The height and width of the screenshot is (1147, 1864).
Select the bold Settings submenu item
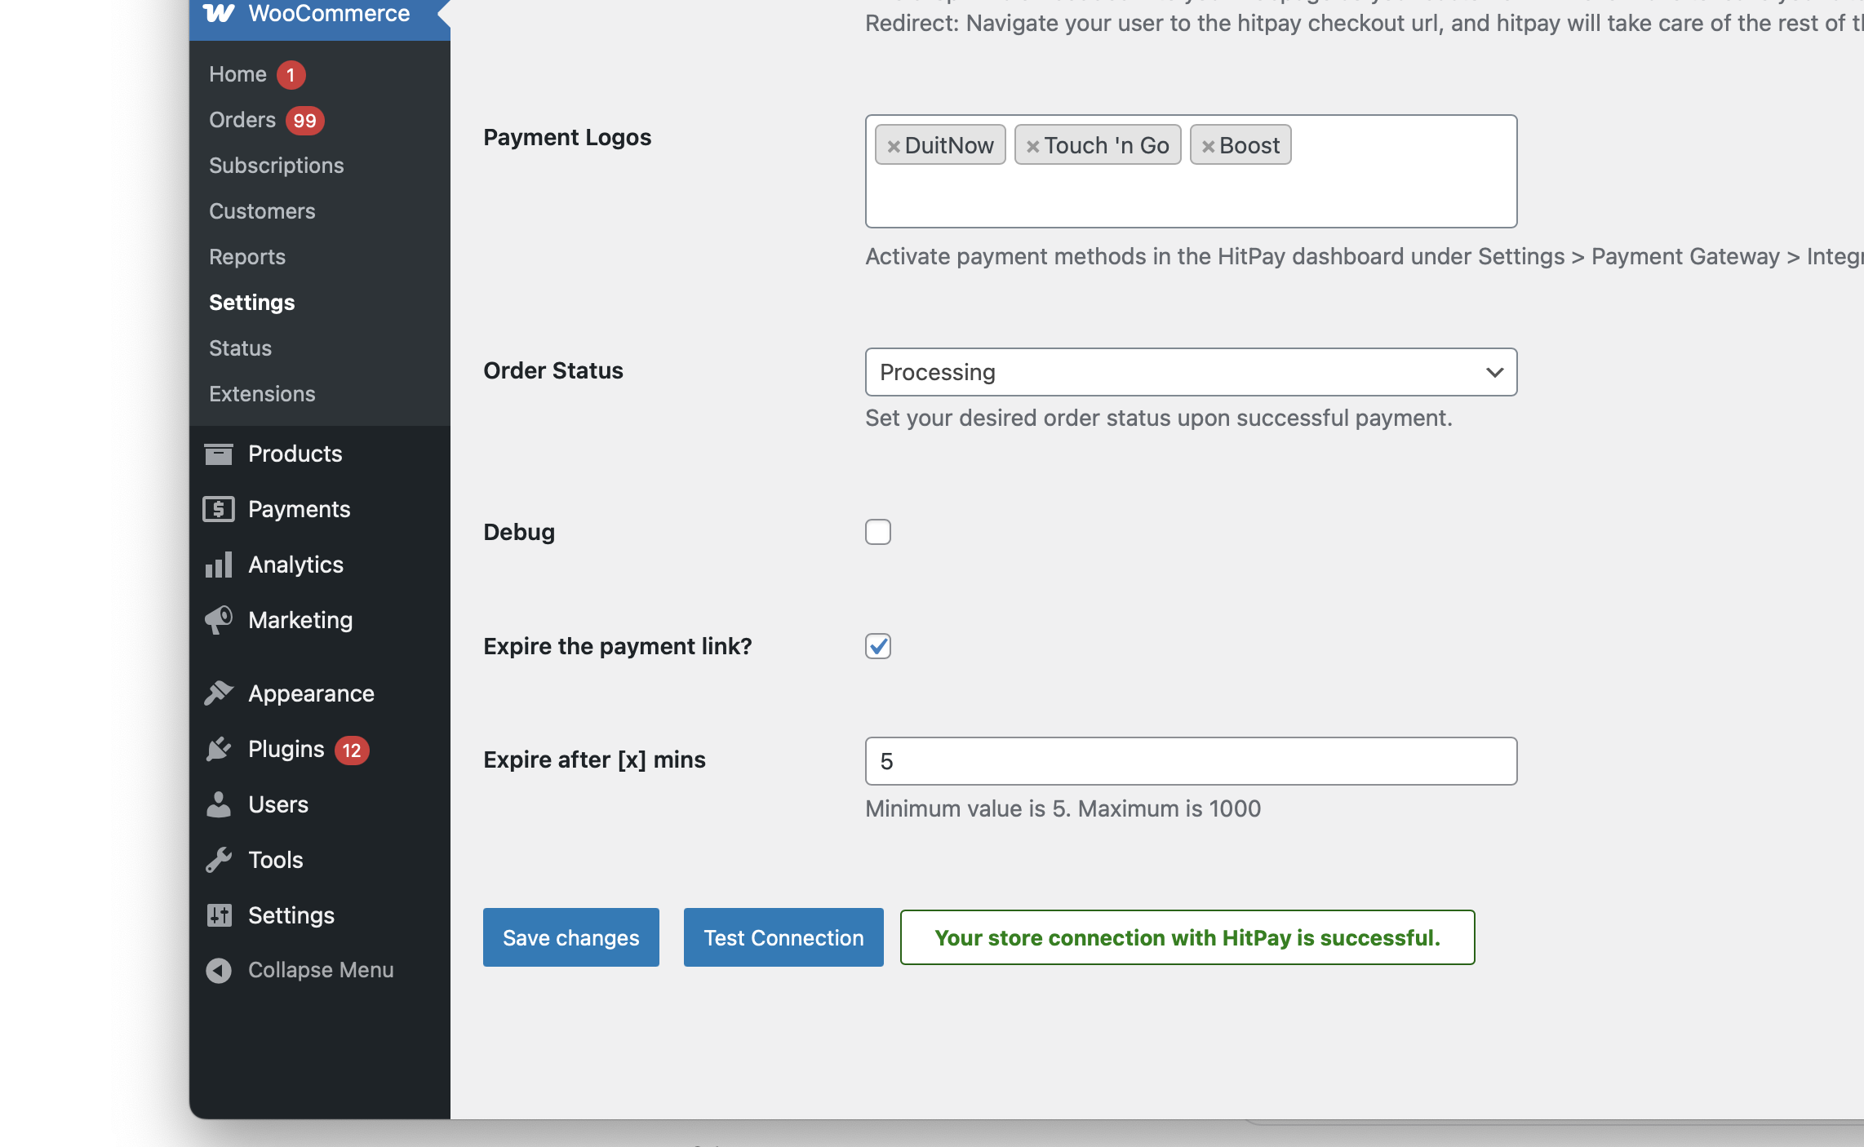[x=252, y=303]
